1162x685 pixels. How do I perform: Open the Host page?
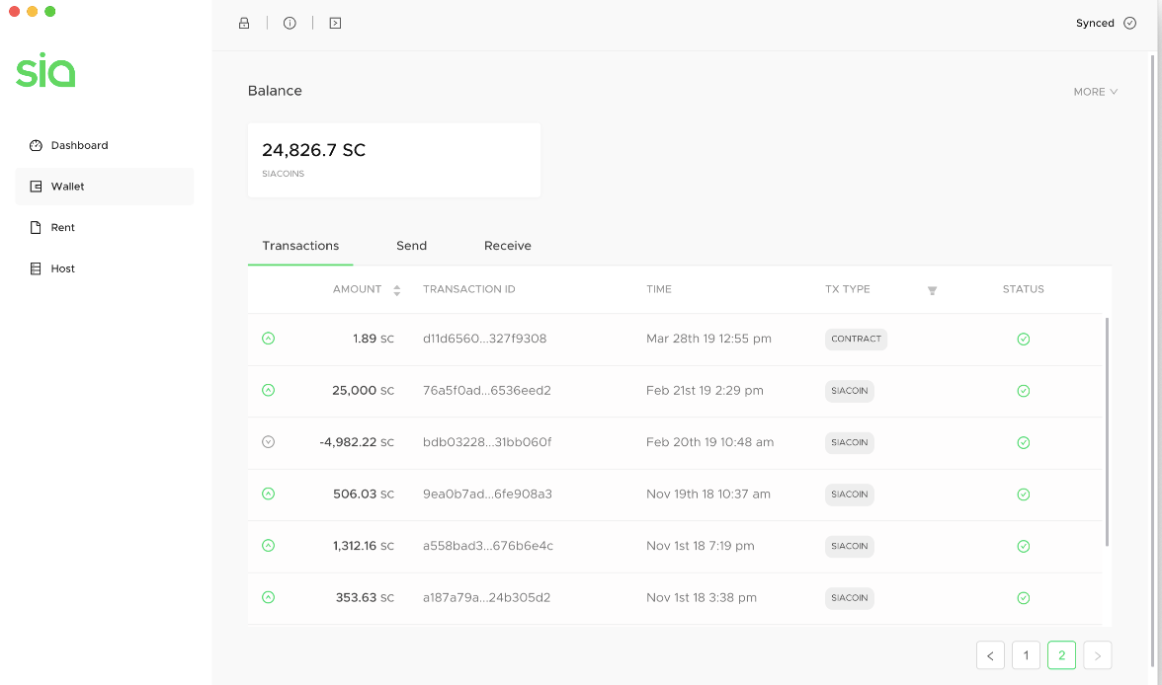(x=105, y=268)
